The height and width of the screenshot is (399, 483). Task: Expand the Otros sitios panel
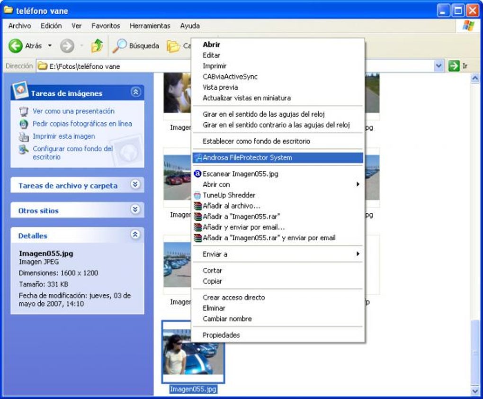(135, 209)
